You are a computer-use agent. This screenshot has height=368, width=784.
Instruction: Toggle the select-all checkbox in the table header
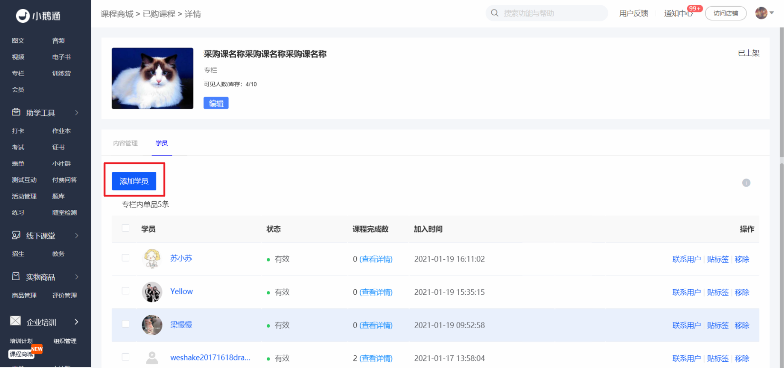125,228
